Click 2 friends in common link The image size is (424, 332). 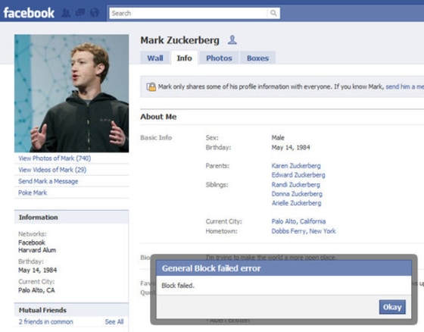45,321
